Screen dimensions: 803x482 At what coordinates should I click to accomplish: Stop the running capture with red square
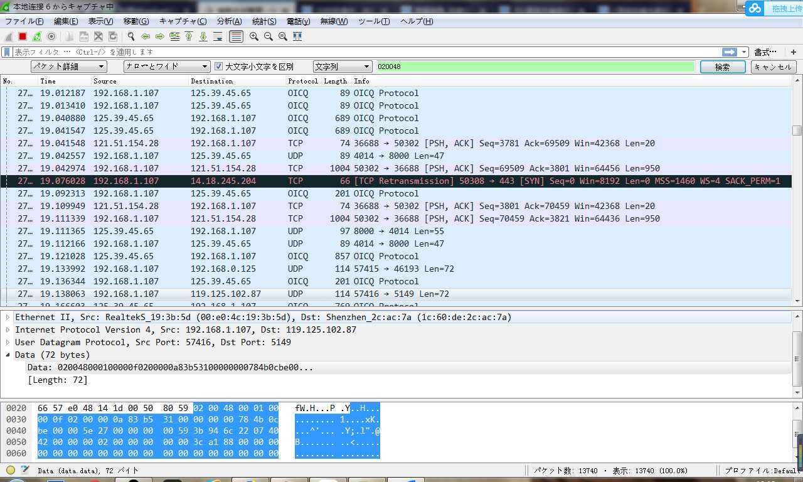tap(23, 36)
